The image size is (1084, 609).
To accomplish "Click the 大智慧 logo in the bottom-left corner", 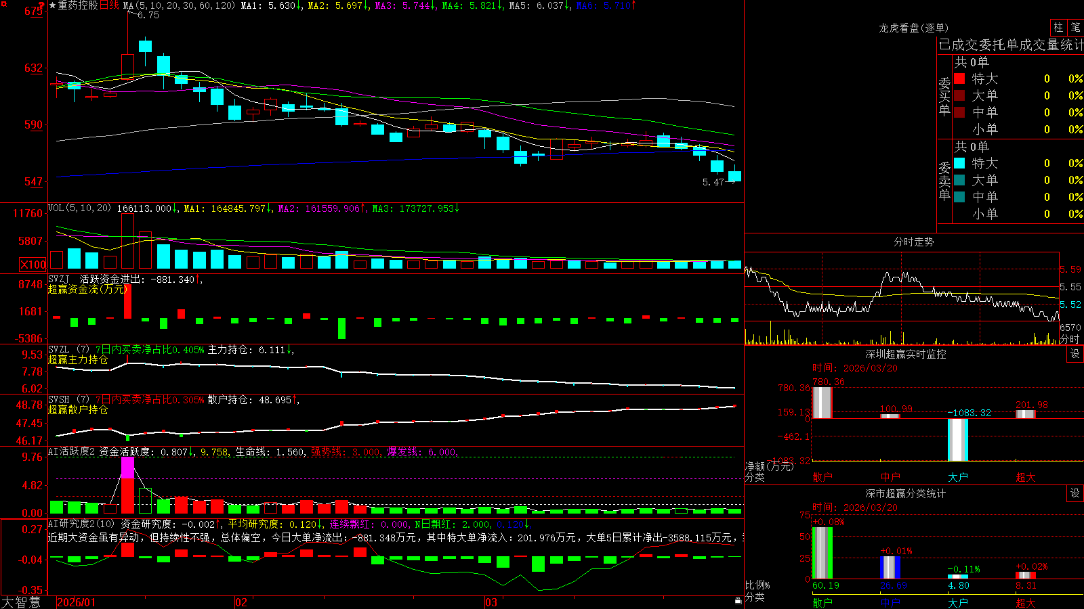I will pyautogui.click(x=20, y=602).
